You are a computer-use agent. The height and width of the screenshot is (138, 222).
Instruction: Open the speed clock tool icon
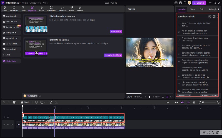(x=51, y=102)
